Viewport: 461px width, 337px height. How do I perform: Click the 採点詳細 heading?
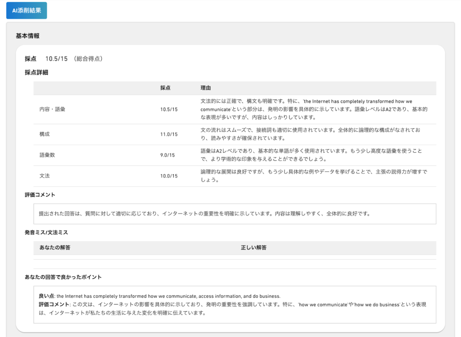36,73
